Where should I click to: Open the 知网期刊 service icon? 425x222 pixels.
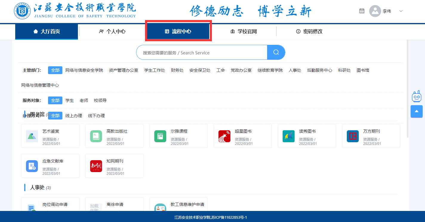tap(96, 166)
